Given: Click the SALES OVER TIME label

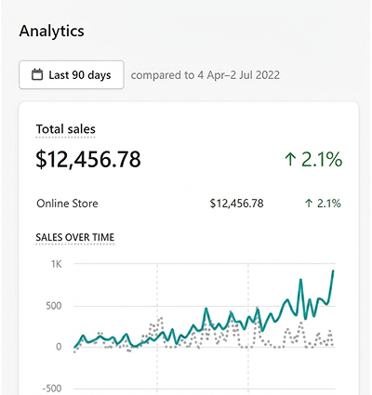Looking at the screenshot, I should (75, 237).
